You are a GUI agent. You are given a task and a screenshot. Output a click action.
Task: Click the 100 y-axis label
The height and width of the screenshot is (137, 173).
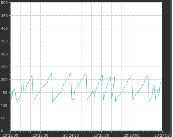click(4, 105)
